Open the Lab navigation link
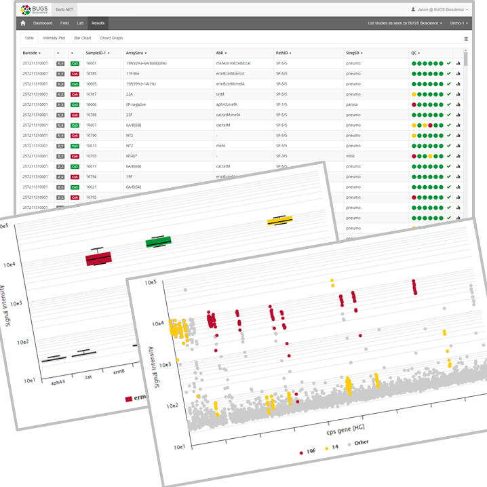 click(x=80, y=23)
